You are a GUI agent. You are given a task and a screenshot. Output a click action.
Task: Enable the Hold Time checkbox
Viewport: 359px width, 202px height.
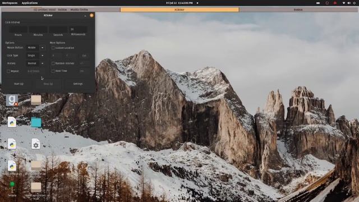tap(53, 71)
